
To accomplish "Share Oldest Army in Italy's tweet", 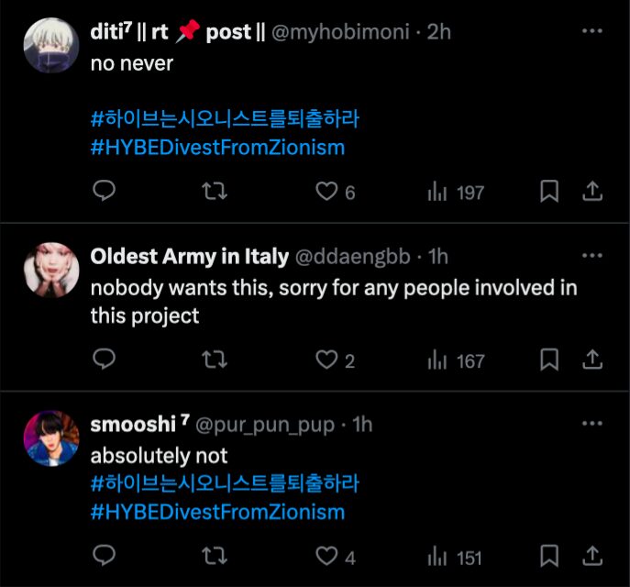I will coord(592,360).
